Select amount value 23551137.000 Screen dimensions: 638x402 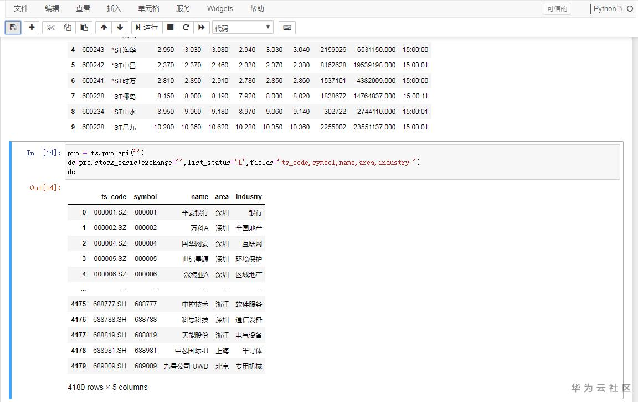374,127
